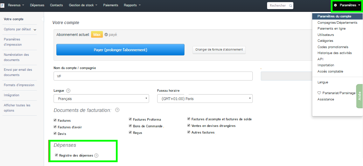This screenshot has height=166, width=363.
Task: Click the F logo home icon
Action: coord(2,6)
